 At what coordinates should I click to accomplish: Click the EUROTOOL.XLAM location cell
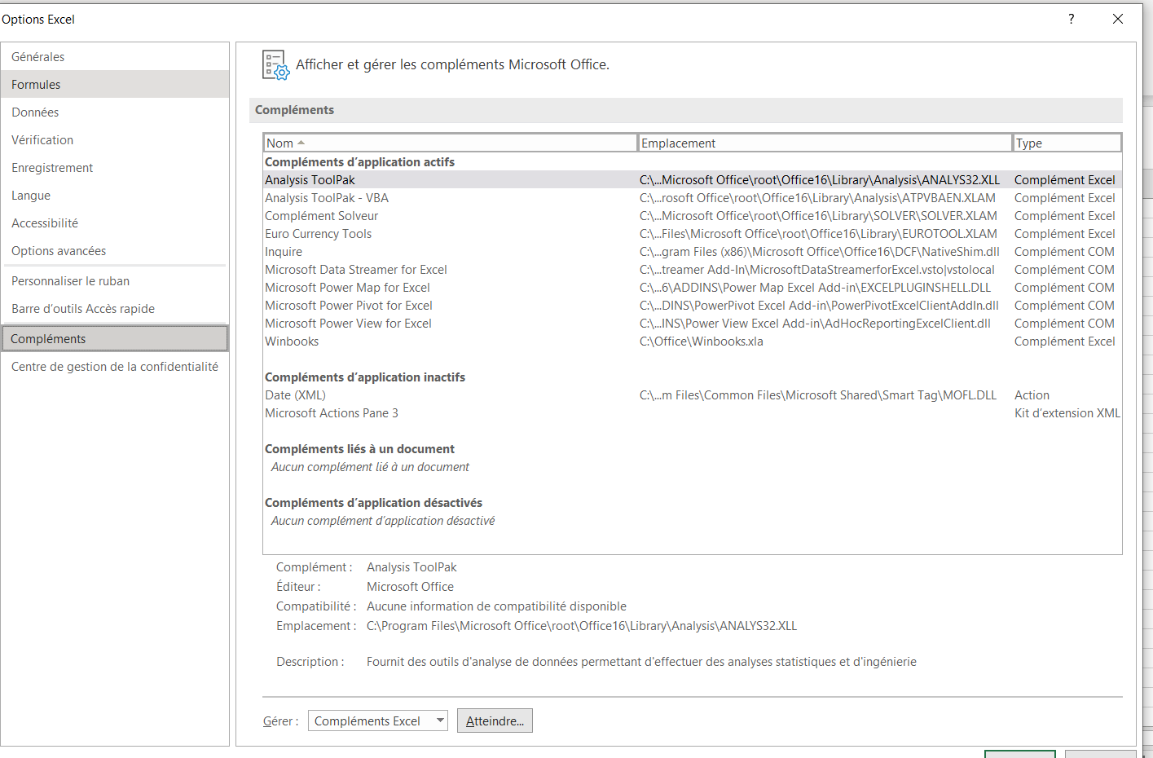pyautogui.click(x=818, y=234)
